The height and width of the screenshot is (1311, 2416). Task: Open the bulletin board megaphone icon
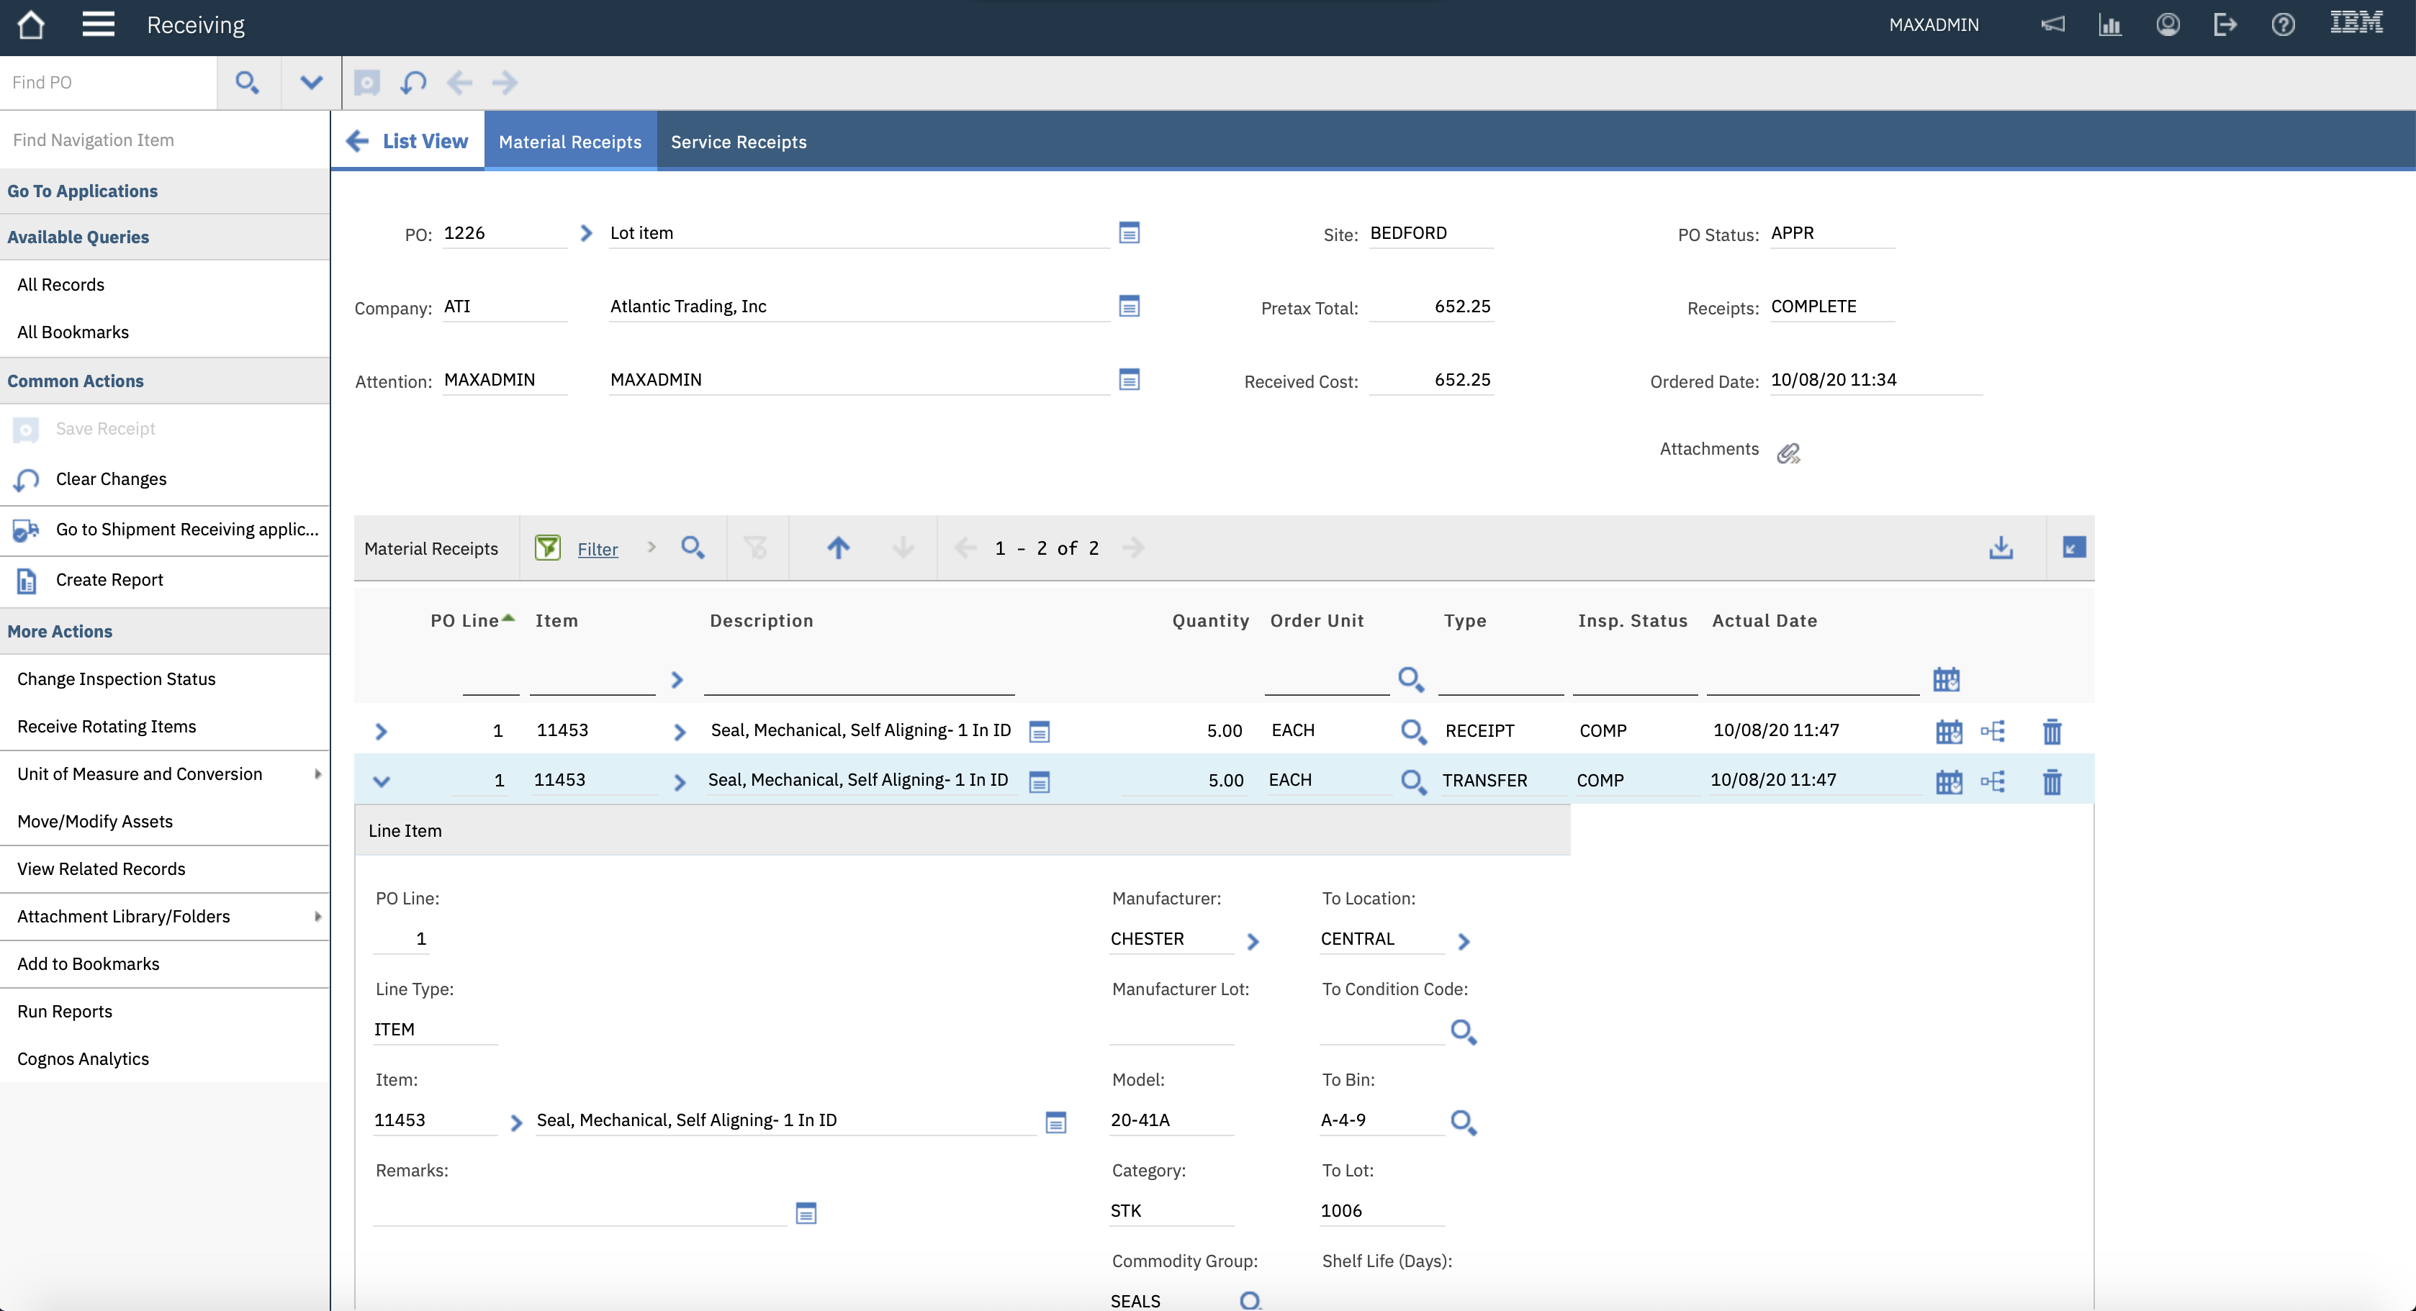2052,25
